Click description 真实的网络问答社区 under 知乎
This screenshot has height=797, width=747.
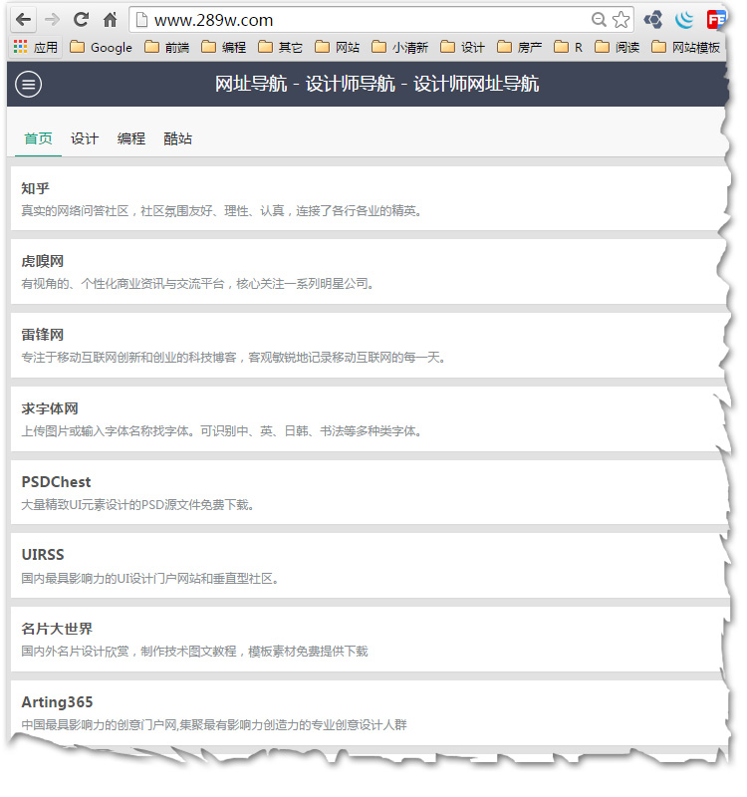tap(222, 210)
